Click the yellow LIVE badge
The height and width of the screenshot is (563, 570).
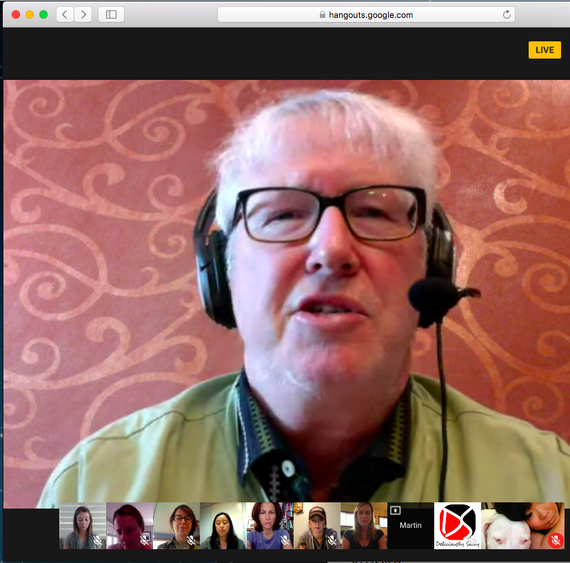point(544,50)
